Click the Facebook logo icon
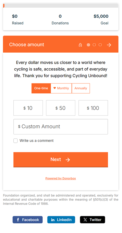Screen dimensions: 122x233 pos(18,220)
